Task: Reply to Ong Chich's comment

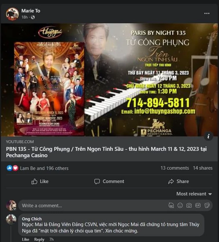Action: [x=39, y=239]
